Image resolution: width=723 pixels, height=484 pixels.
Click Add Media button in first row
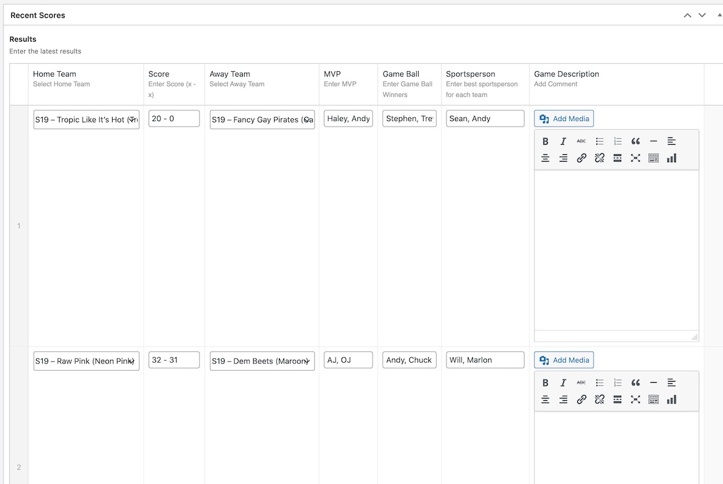(564, 119)
